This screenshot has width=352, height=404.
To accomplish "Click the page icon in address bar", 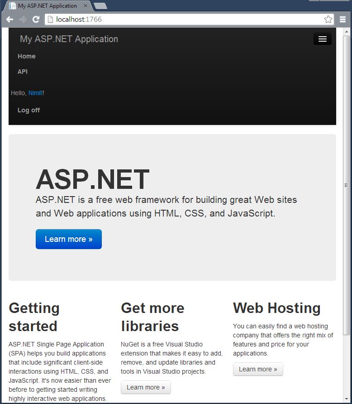I will (50, 19).
